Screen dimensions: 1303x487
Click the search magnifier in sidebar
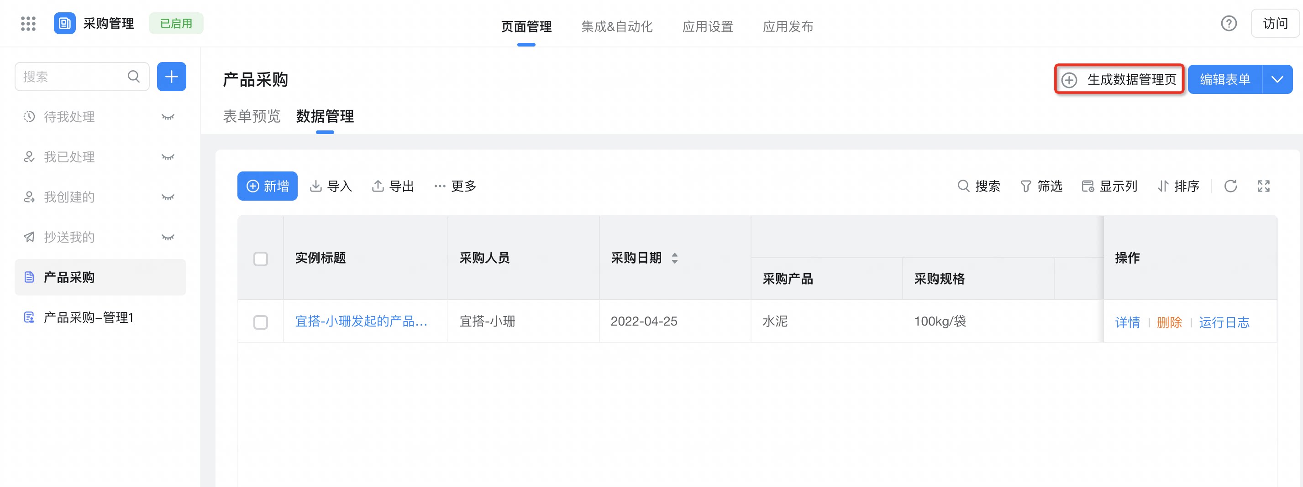click(133, 77)
